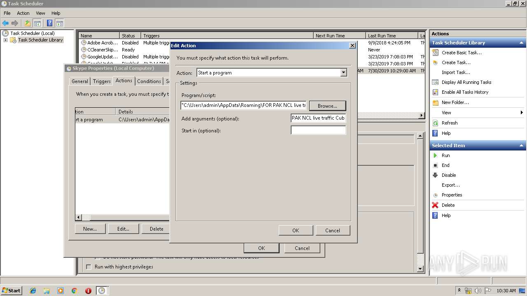Click the task Properties icon under Selected Item

(x=435, y=195)
